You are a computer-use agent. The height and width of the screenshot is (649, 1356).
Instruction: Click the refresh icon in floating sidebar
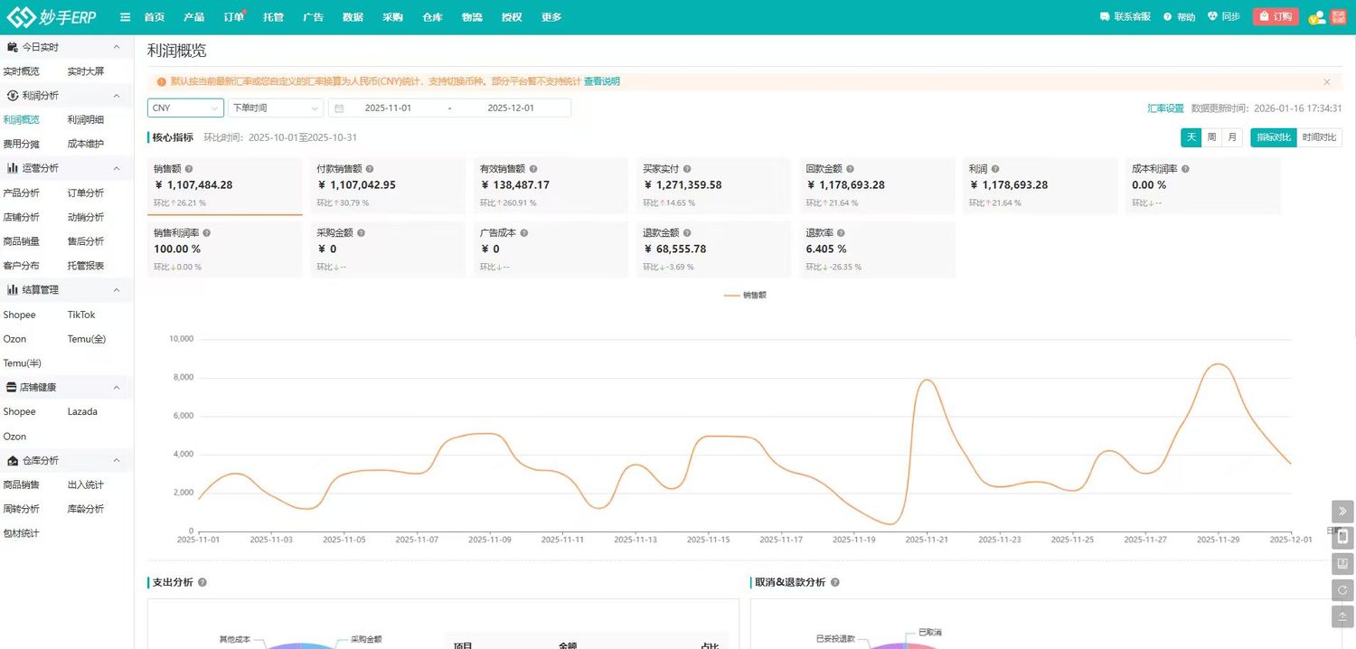(x=1343, y=590)
